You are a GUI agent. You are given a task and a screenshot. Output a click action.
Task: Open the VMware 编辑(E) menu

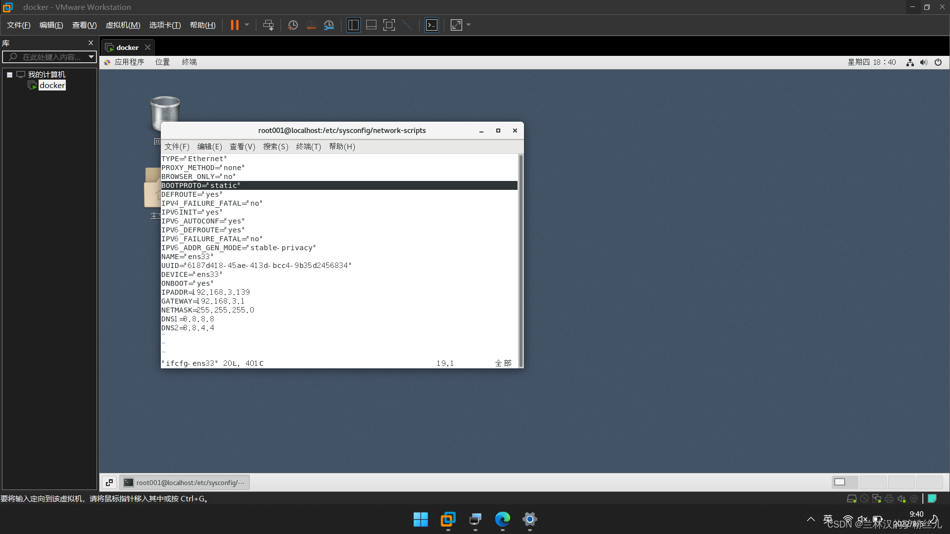51,25
